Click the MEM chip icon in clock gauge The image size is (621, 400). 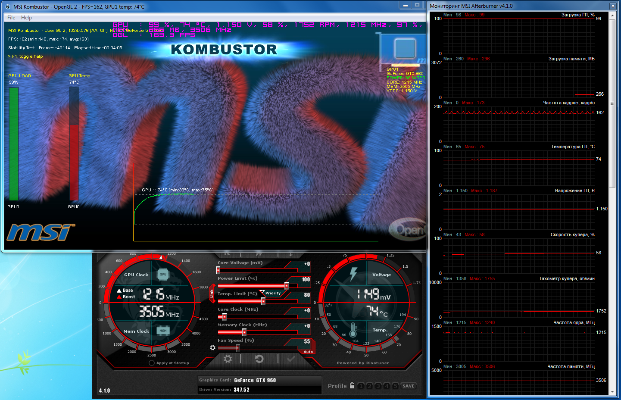[163, 331]
